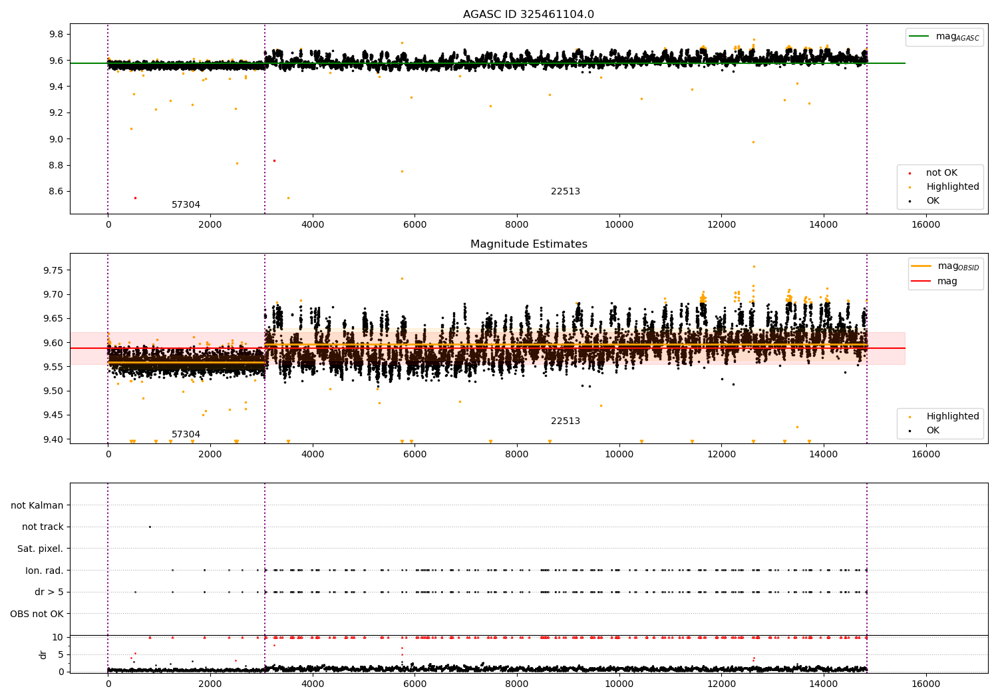Click the "AGASC ID 325461104.0" plot title
Viewport: 998px width, 699px height.
click(x=528, y=15)
